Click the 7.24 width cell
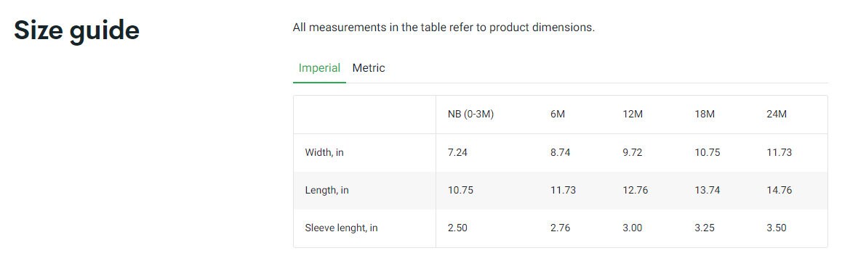This screenshot has height=274, width=866. coord(457,152)
